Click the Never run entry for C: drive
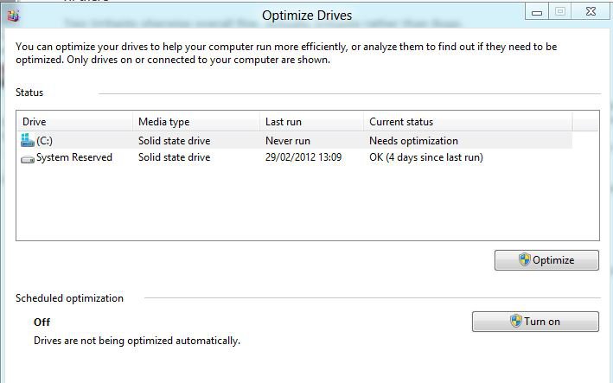This screenshot has width=613, height=383. (288, 141)
